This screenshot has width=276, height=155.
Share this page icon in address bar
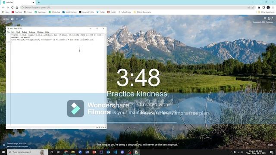pos(249,8)
